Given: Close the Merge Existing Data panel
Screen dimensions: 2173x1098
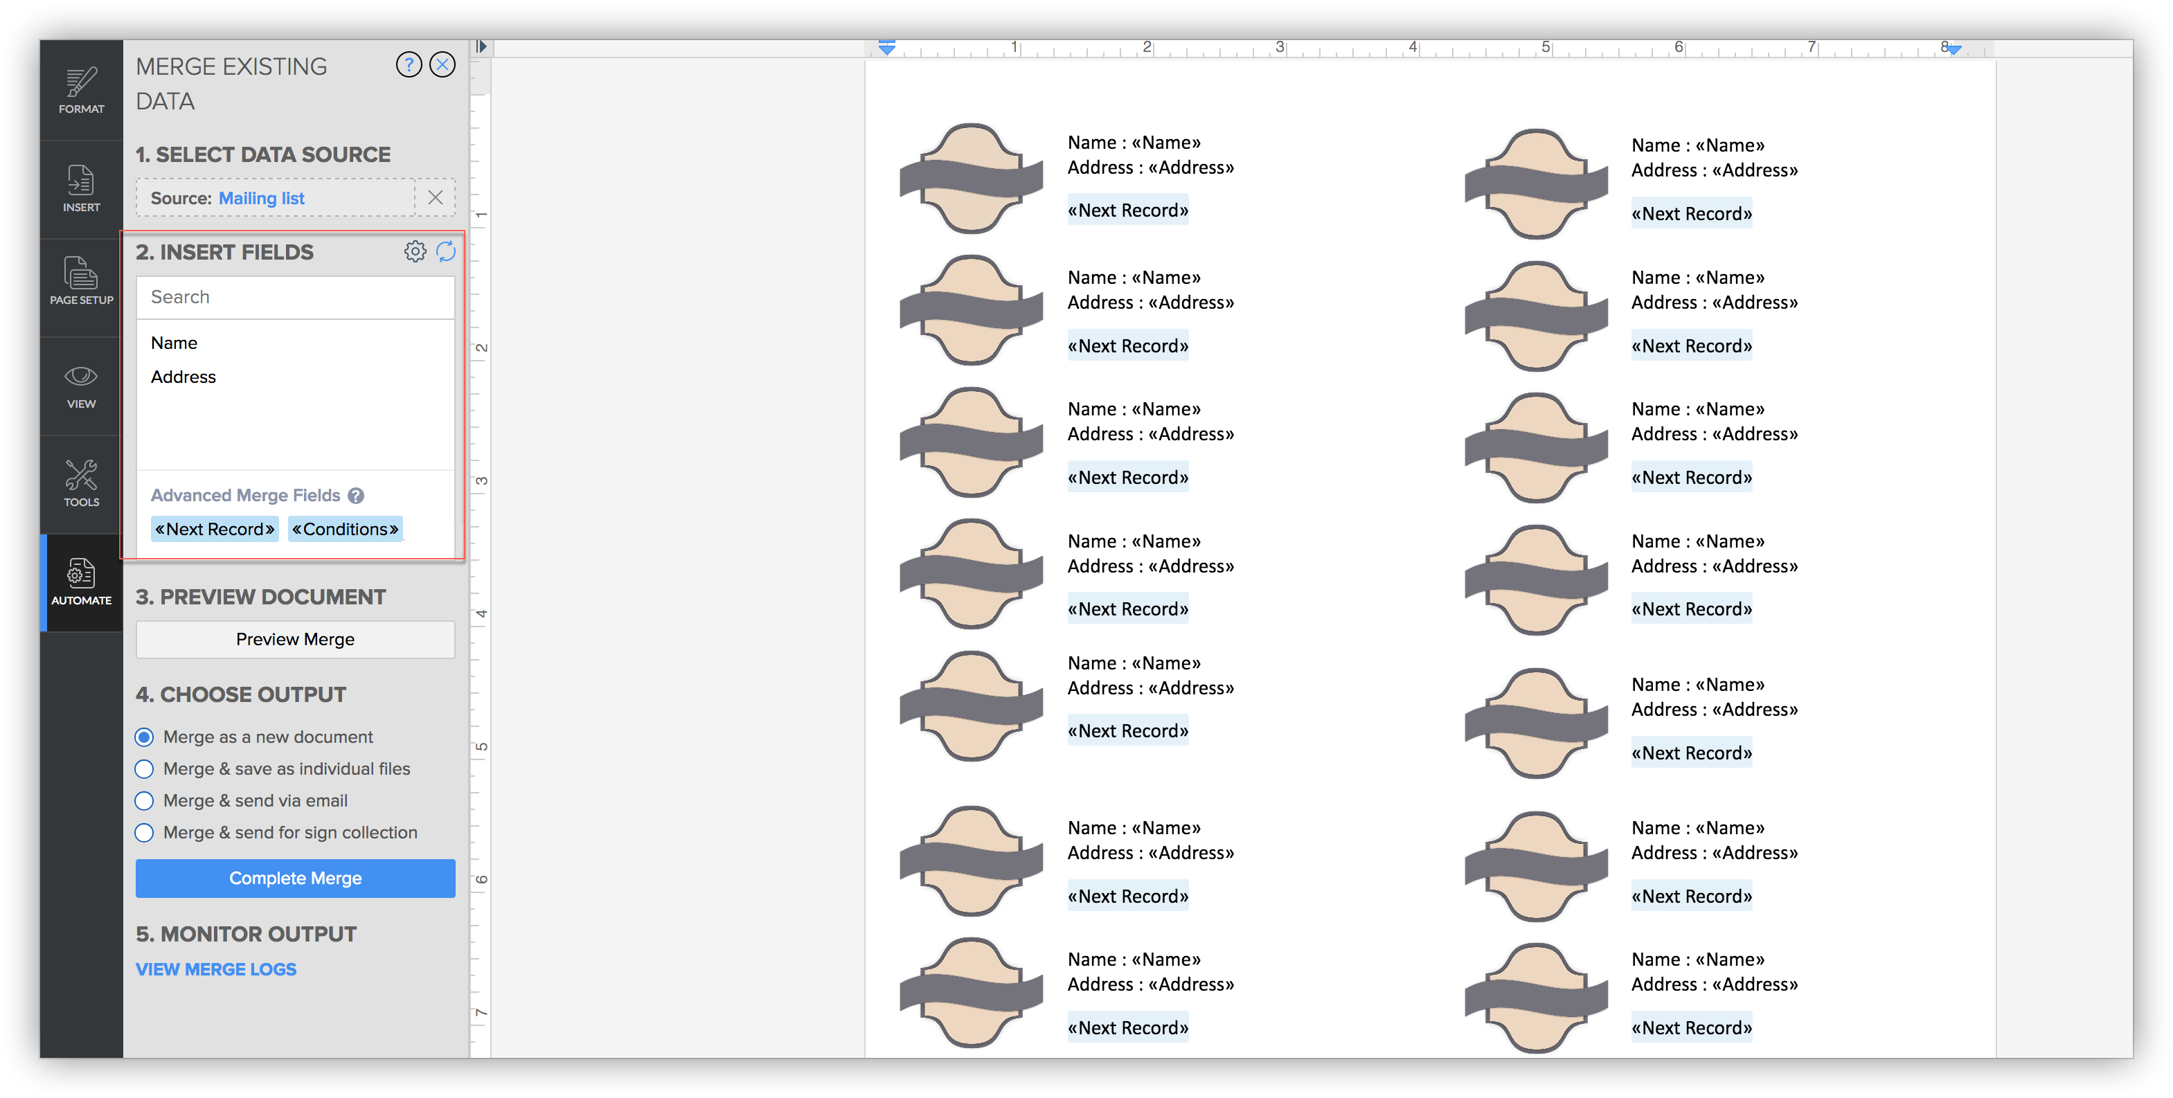Looking at the screenshot, I should [x=442, y=64].
